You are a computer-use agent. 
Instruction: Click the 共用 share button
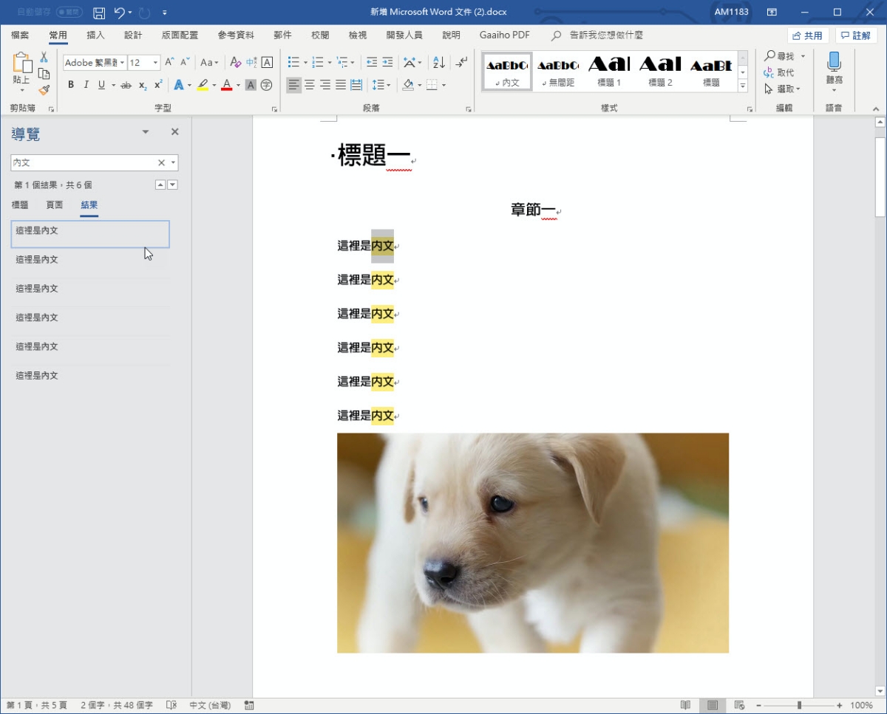(807, 35)
